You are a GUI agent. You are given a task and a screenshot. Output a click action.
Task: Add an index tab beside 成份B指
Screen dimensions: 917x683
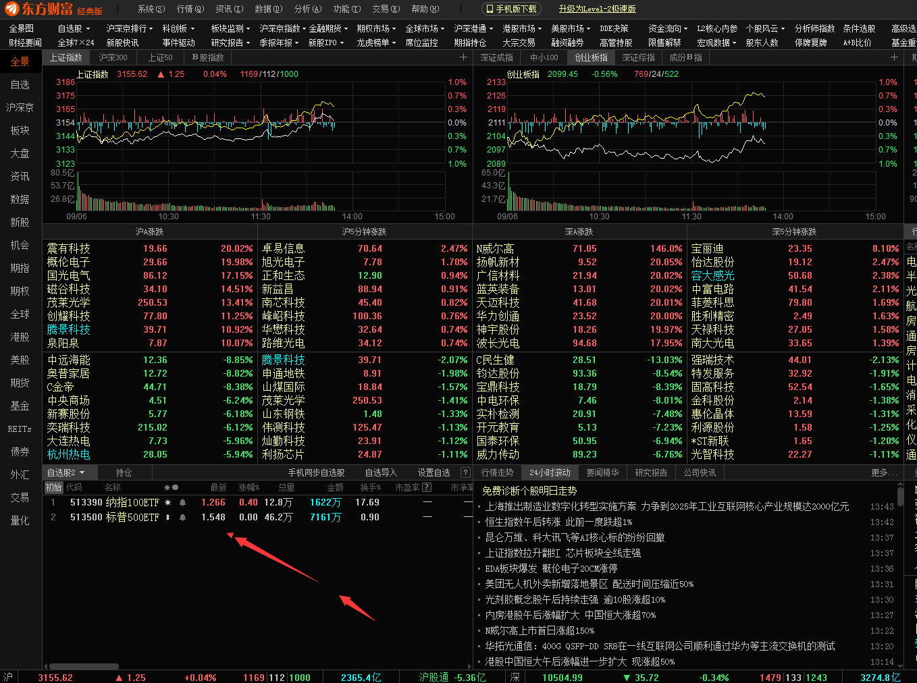pos(894,57)
